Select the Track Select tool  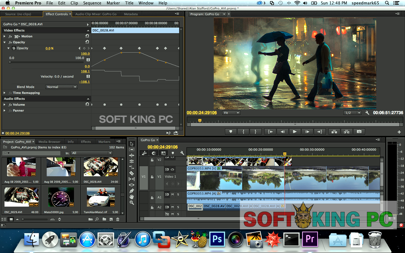(132, 150)
